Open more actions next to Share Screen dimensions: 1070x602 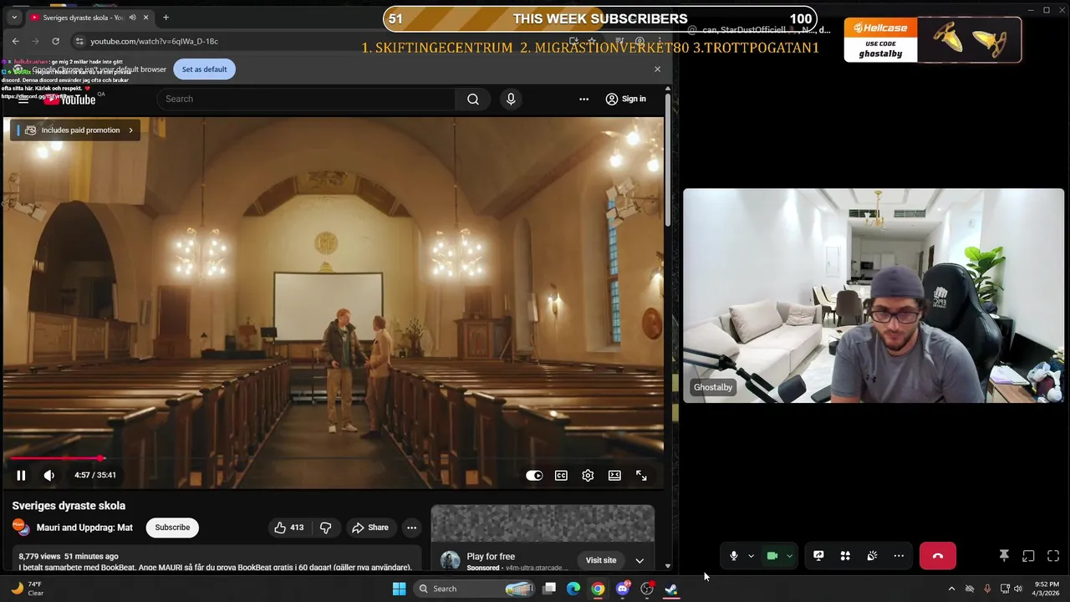pos(411,528)
